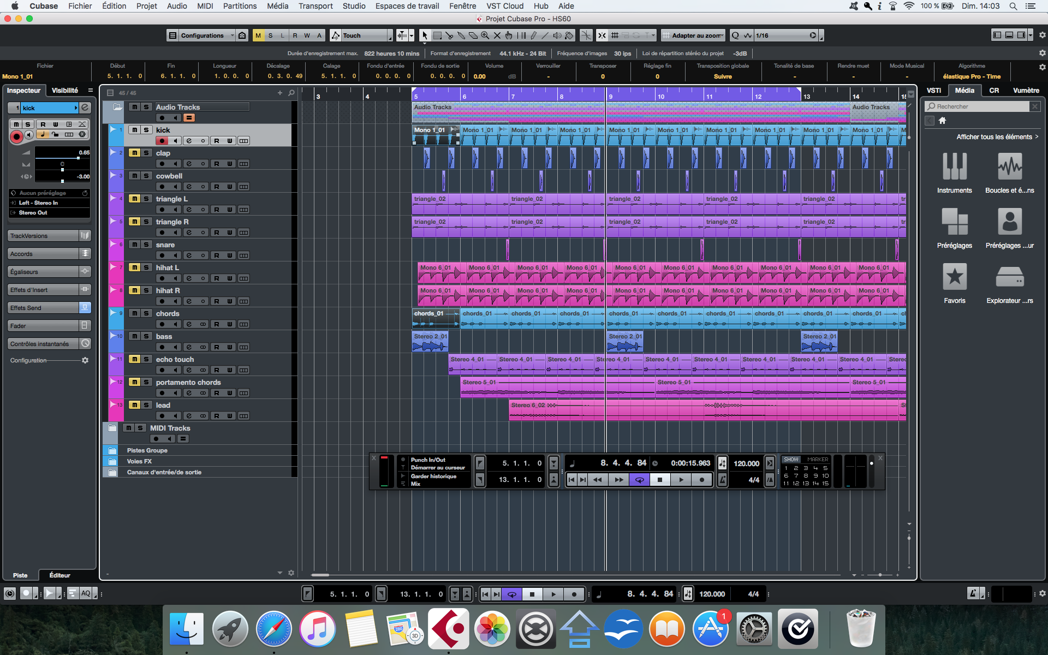Select the Zoom magnifier tool

click(x=485, y=35)
